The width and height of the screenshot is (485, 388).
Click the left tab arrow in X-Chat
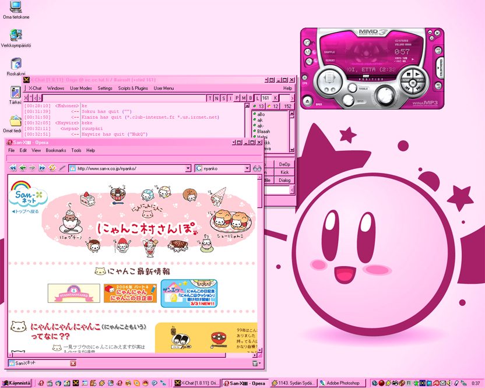(35, 98)
